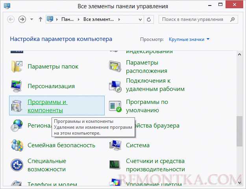This screenshot has height=189, width=246.
Task: Select the Пан... breadcrumb segment
Action: 67,19
